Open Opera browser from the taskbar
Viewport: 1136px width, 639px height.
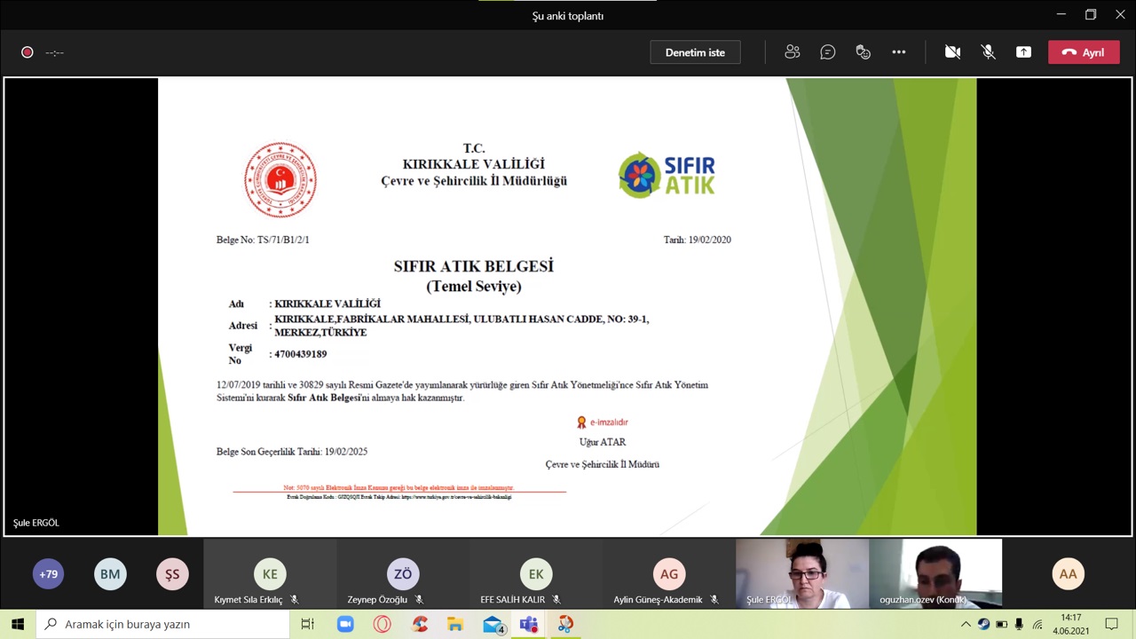(383, 624)
